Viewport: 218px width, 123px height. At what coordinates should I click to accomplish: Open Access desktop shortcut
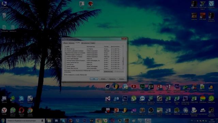point(159,88)
